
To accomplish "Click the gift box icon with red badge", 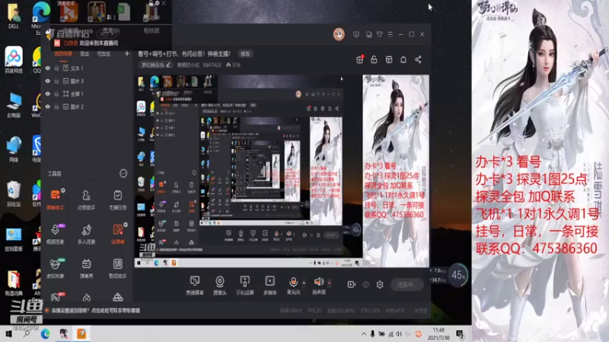I will tap(359, 59).
